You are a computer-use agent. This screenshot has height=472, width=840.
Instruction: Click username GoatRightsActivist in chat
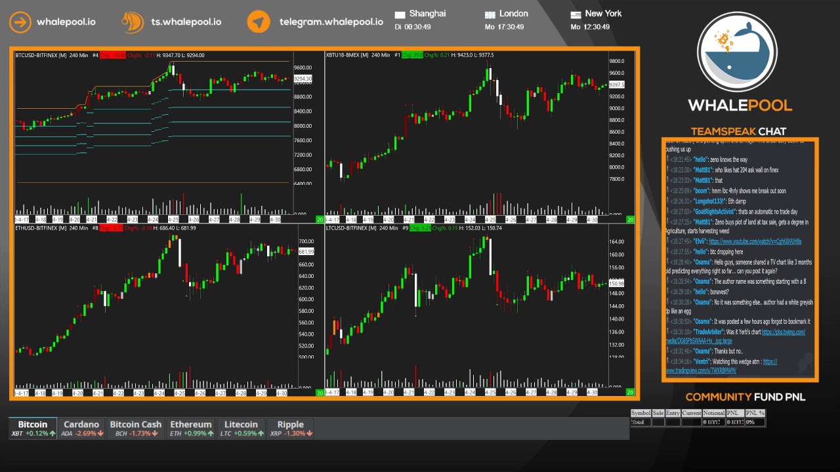714,212
